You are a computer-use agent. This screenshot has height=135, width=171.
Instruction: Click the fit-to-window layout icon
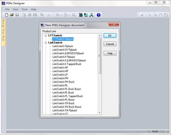[x=166, y=15]
